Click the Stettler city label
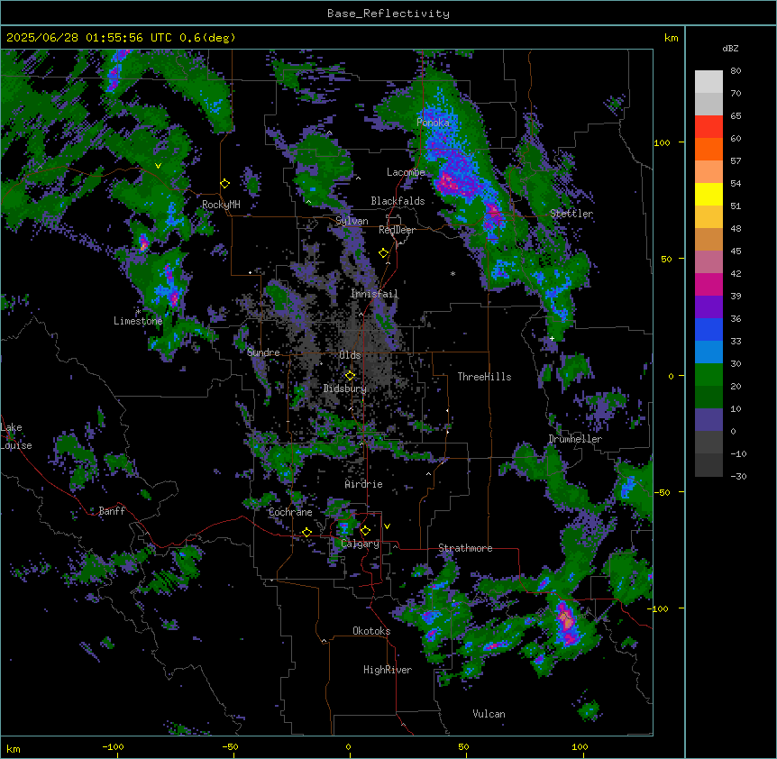Viewport: 777px width, 759px height. point(571,214)
